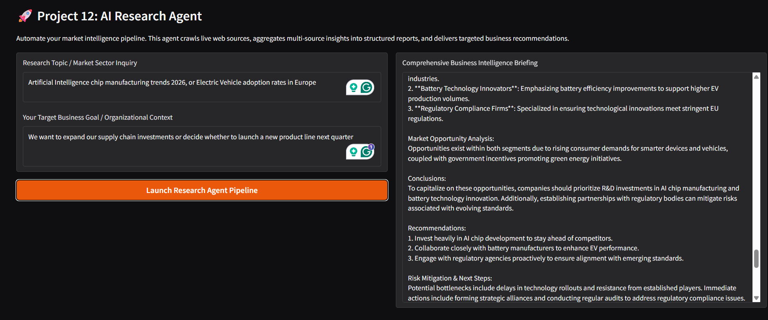Open Grammarly G icon in Research Topic field
The width and height of the screenshot is (768, 320).
click(367, 87)
